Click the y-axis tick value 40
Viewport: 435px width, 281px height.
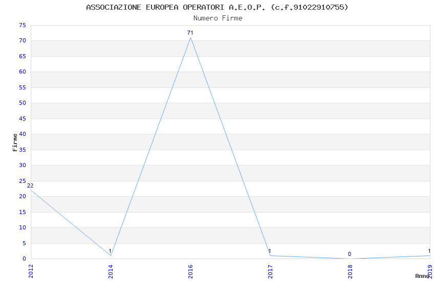[x=23, y=134]
